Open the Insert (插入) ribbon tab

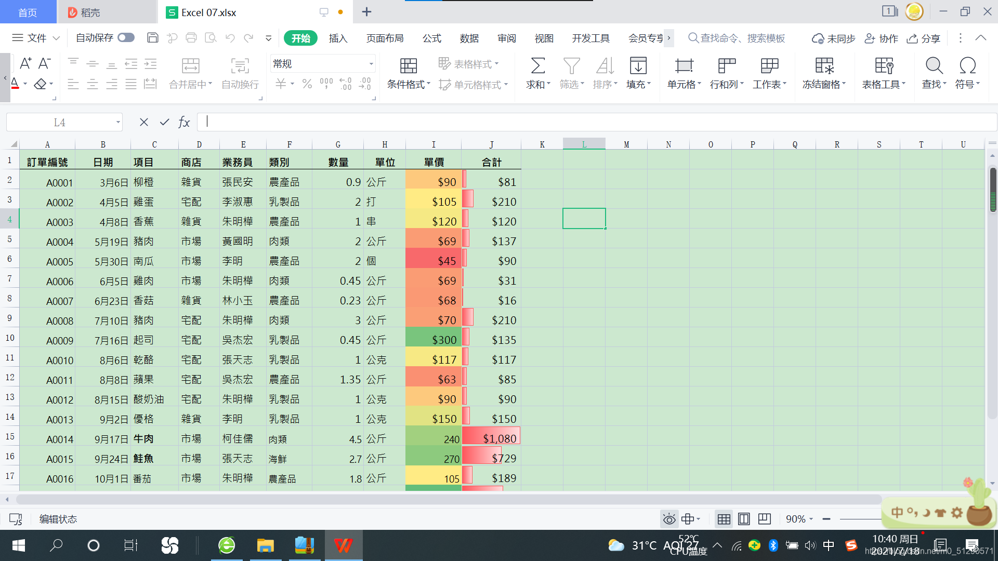[x=338, y=38]
